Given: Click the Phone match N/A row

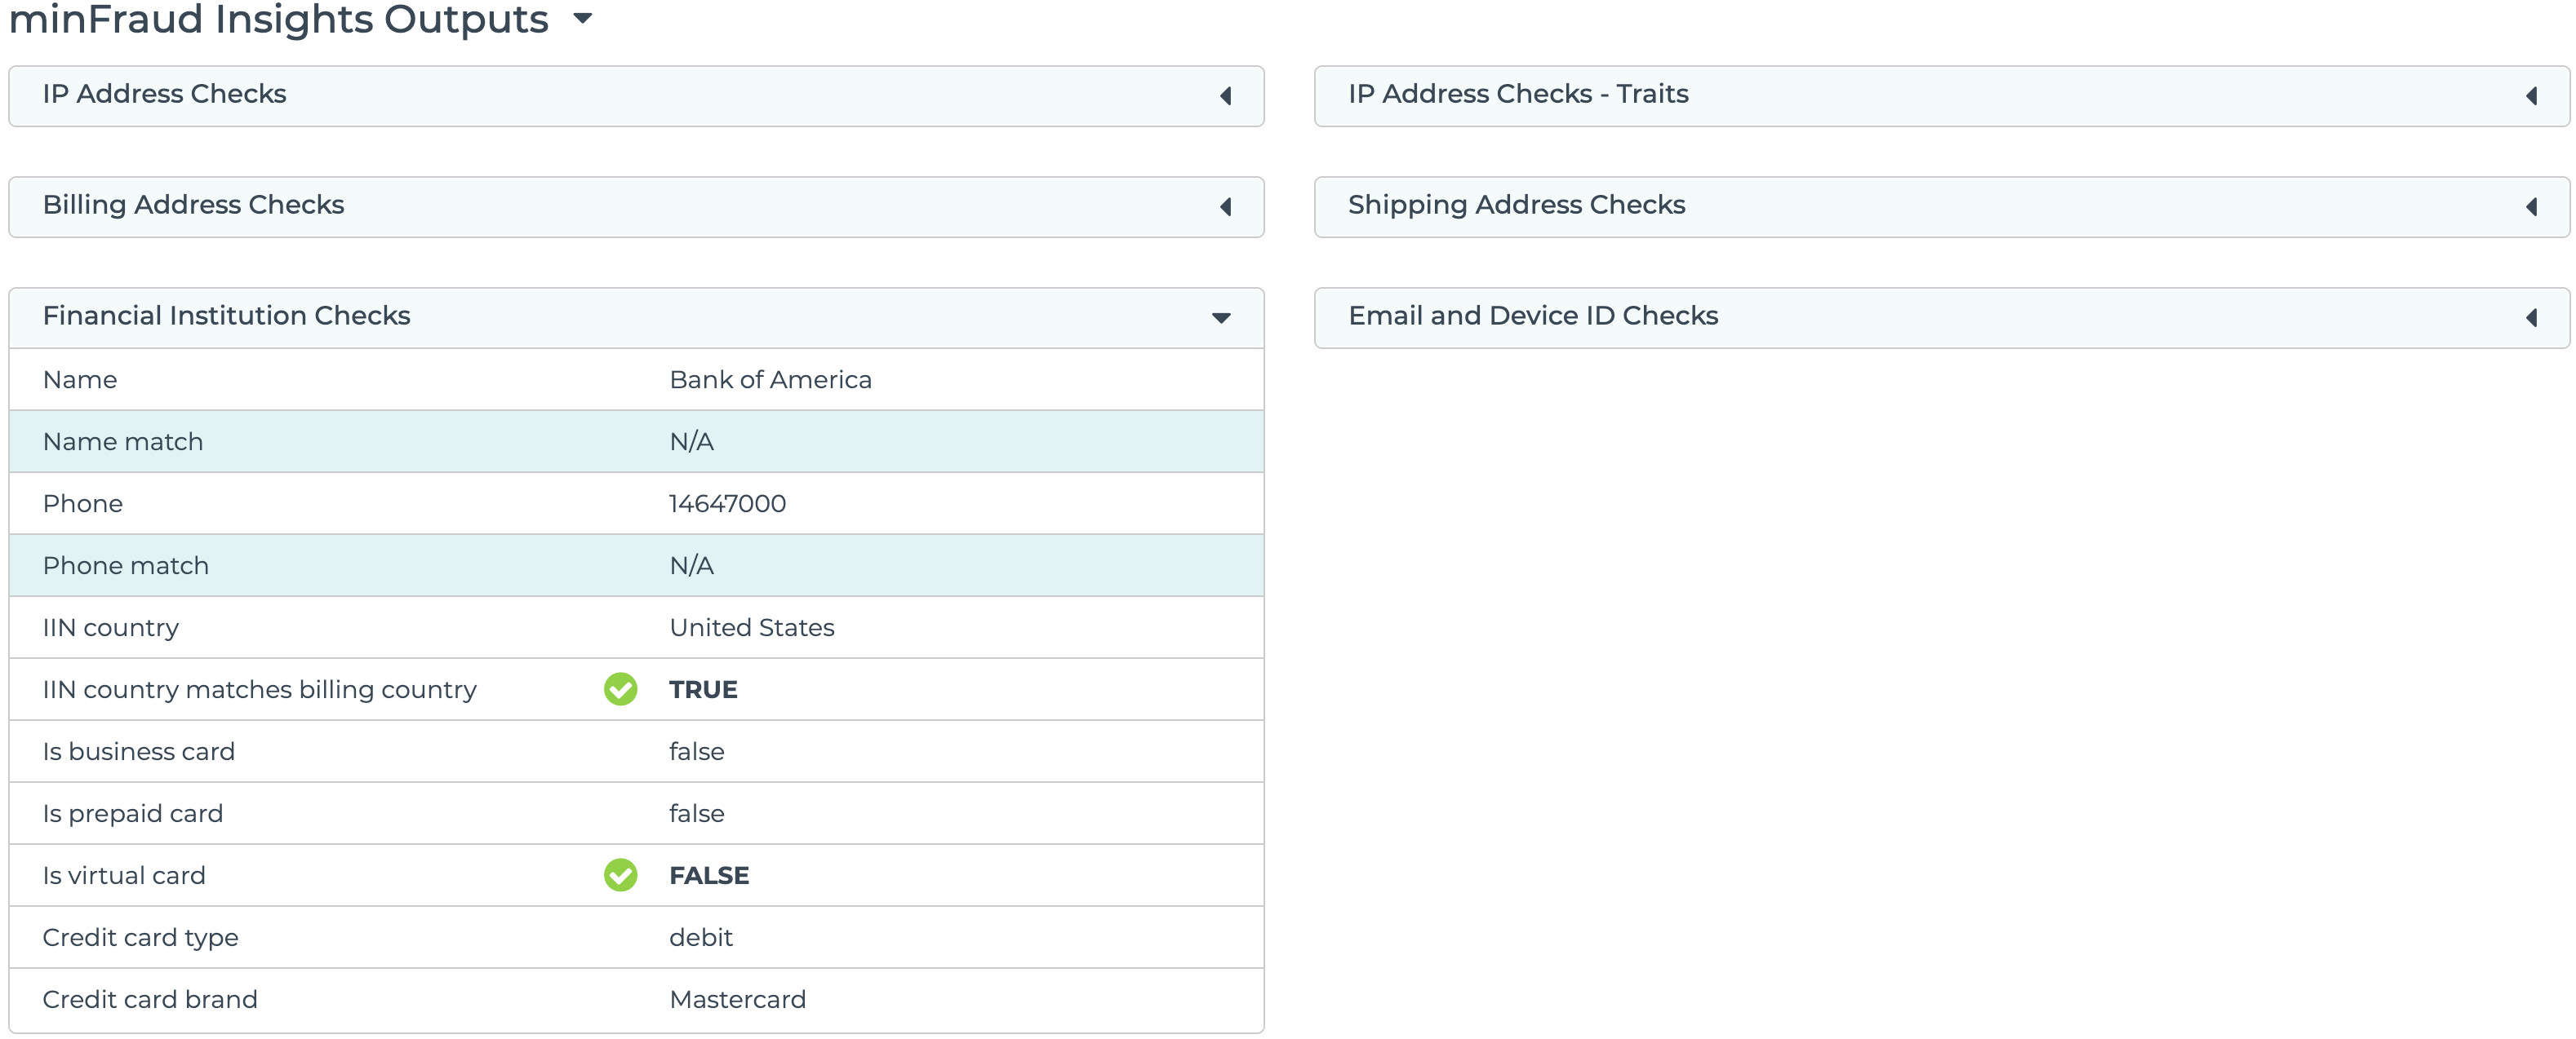Looking at the screenshot, I should point(691,565).
